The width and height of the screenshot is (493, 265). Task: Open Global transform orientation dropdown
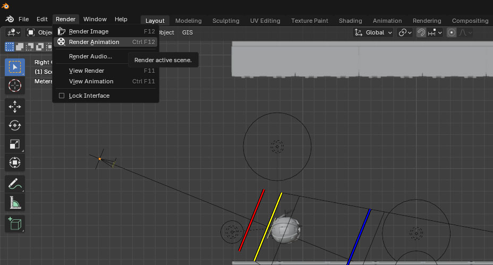pos(373,32)
